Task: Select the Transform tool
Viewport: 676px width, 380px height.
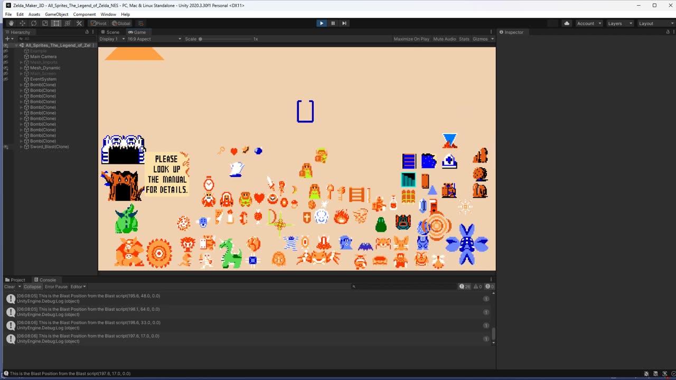Action: (x=68, y=23)
